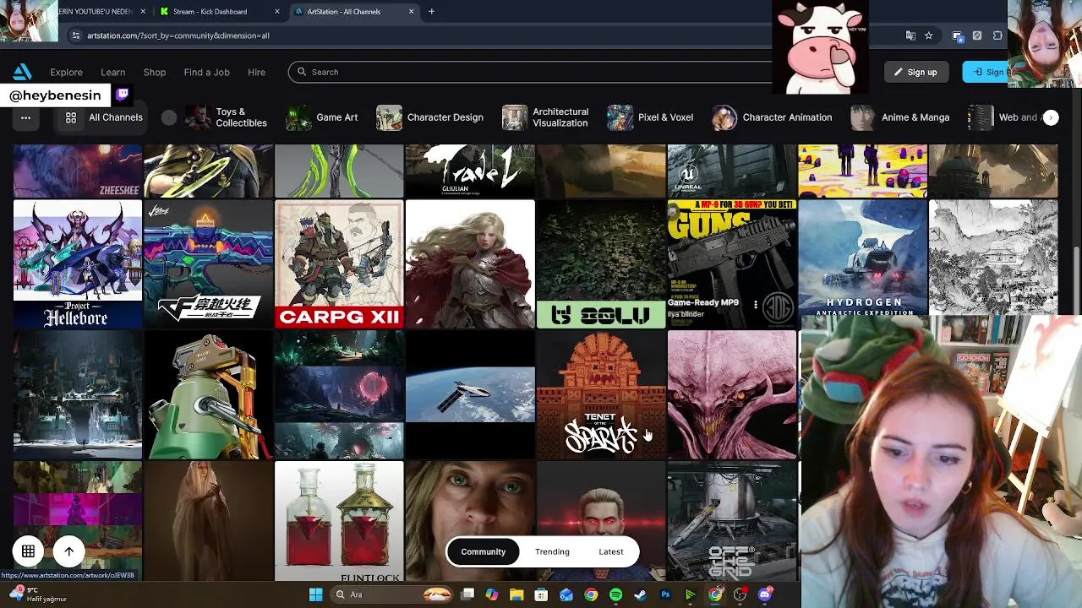Open the ink landscape drawing thumbnail
Viewport: 1082px width, 608px height.
(993, 258)
